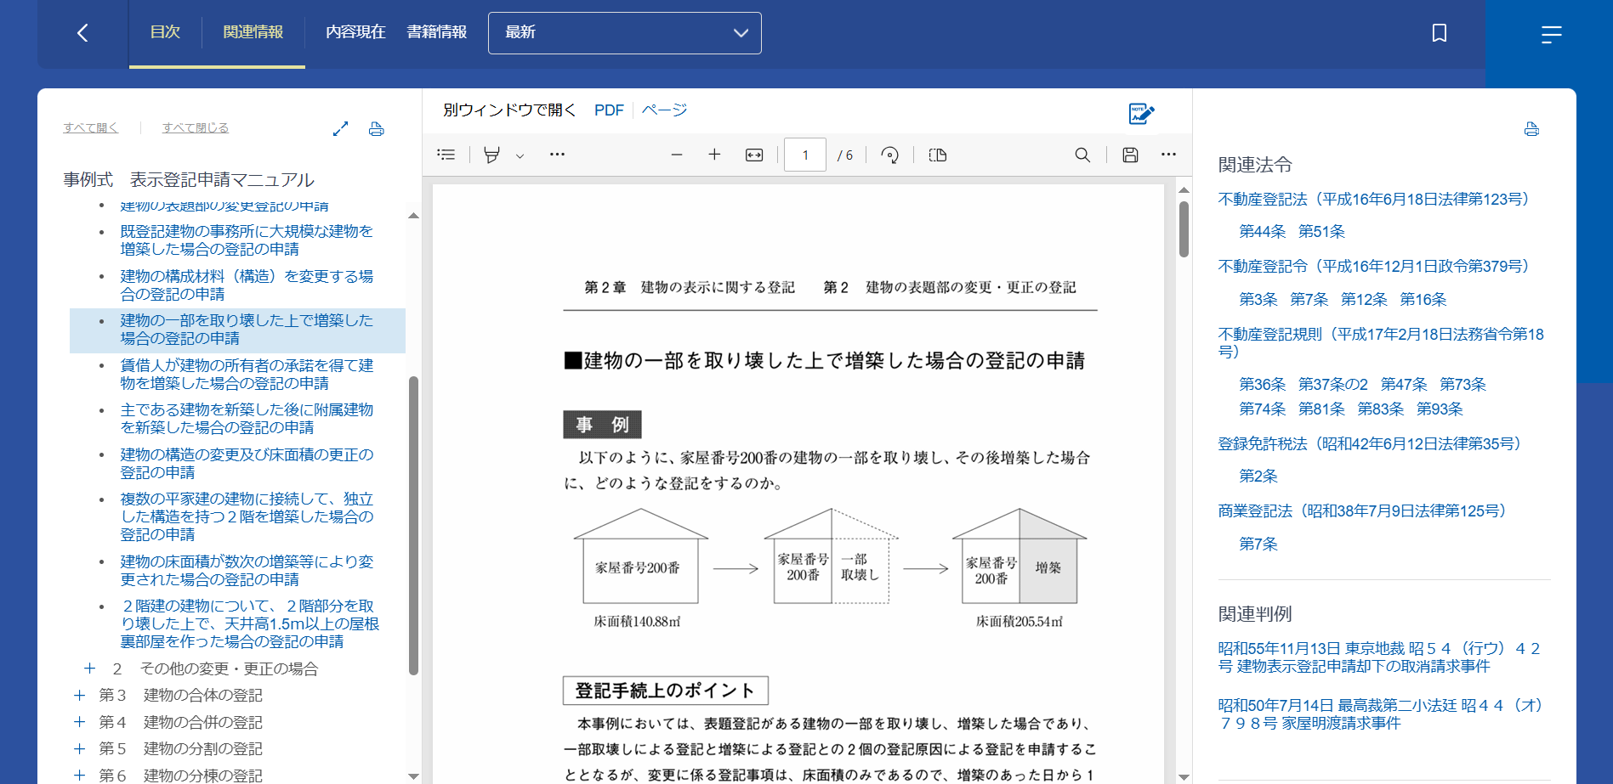Image resolution: width=1613 pixels, height=784 pixels.
Task: Bookmark this document with the header icon
Action: pyautogui.click(x=1439, y=33)
